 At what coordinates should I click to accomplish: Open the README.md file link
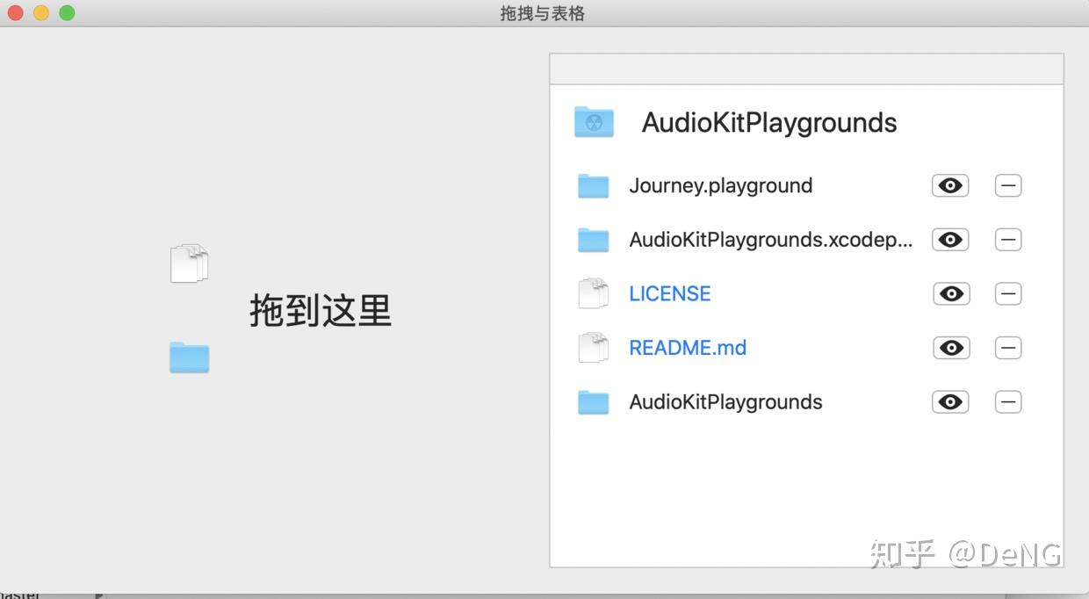(x=688, y=348)
